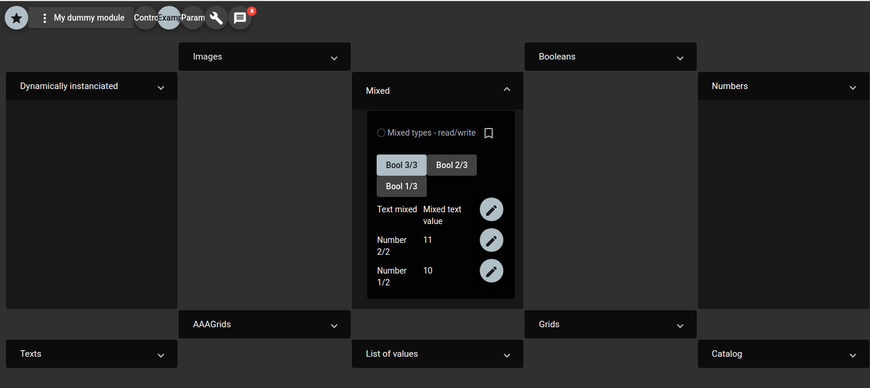
Task: Toggle the Bool 1/3 button
Action: [x=401, y=186]
